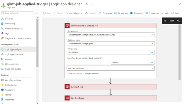The image size is (184, 104).
Task: Click the Save toolbar button
Action: coord(47,13)
